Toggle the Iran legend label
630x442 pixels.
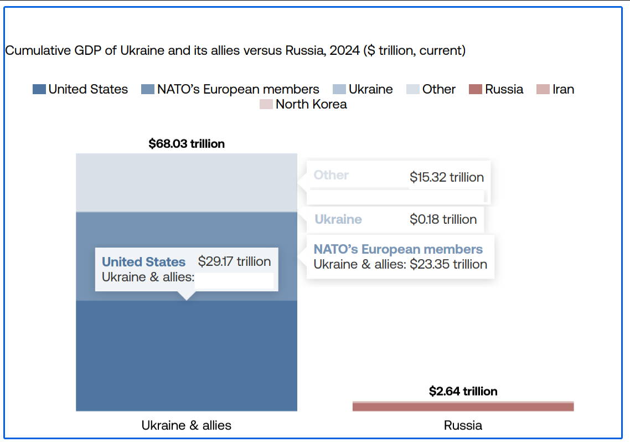[x=563, y=89]
